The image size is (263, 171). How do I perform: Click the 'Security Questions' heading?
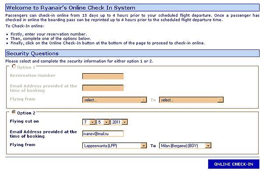click(32, 53)
